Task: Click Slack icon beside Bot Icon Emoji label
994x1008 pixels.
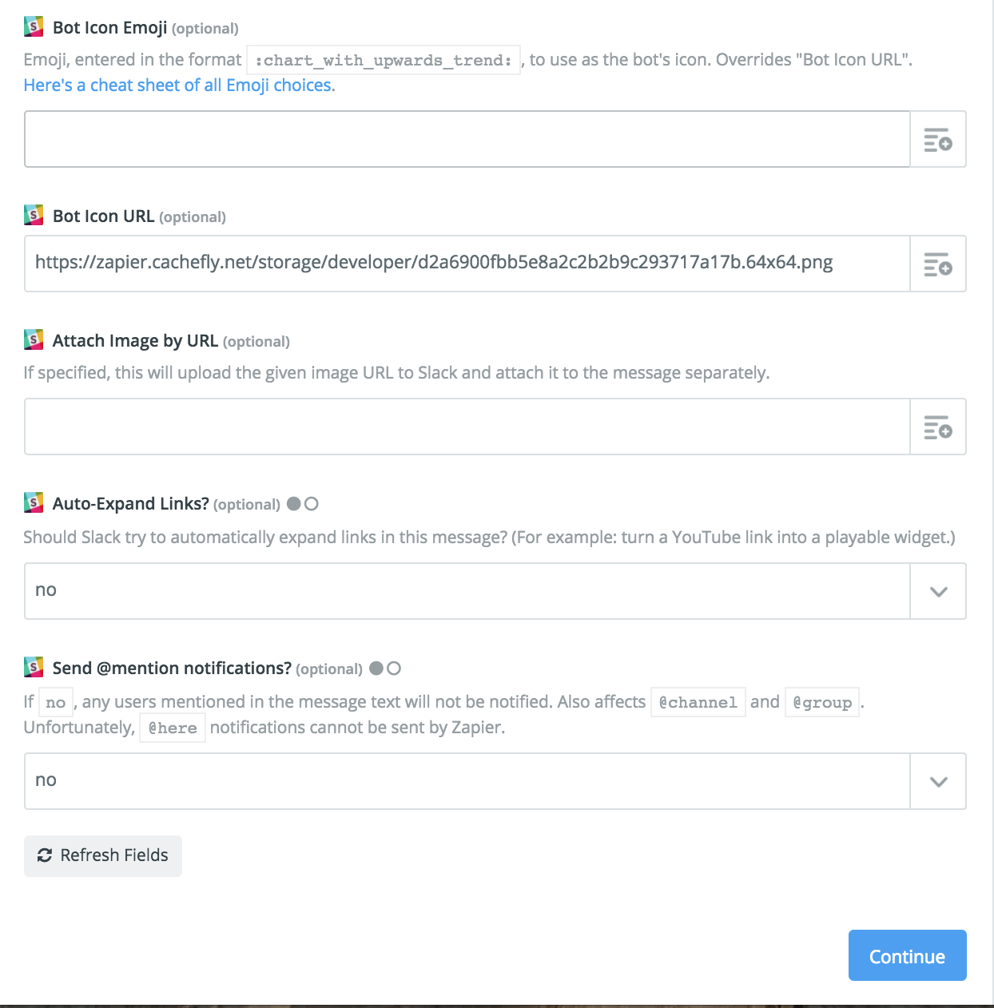Action: pyautogui.click(x=34, y=27)
